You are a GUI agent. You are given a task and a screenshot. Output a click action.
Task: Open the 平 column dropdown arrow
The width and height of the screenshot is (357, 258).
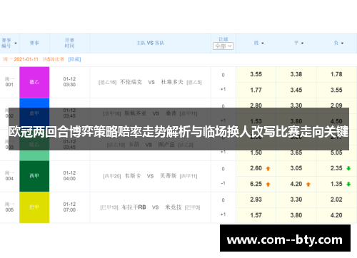[302, 43]
